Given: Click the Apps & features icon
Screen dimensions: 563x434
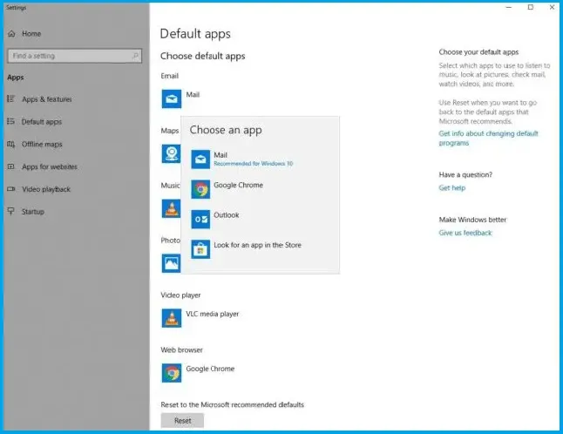Looking at the screenshot, I should coord(11,98).
